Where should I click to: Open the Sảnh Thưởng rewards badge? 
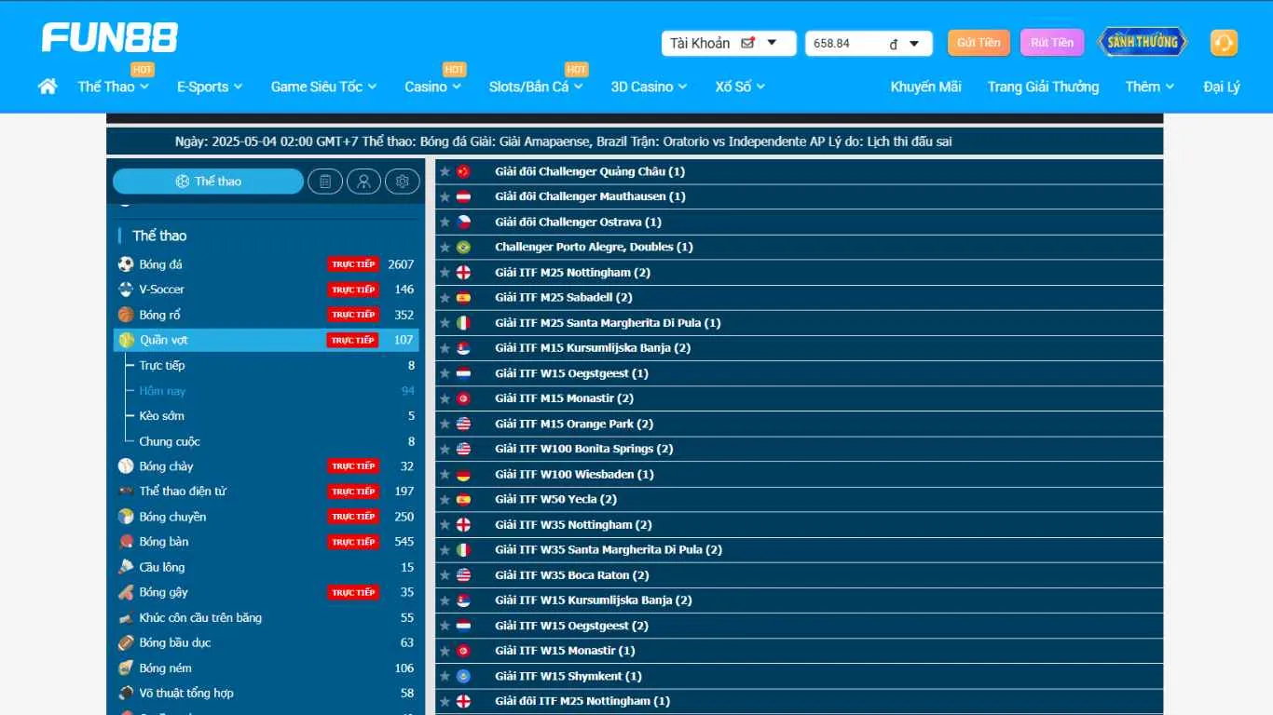(x=1143, y=42)
